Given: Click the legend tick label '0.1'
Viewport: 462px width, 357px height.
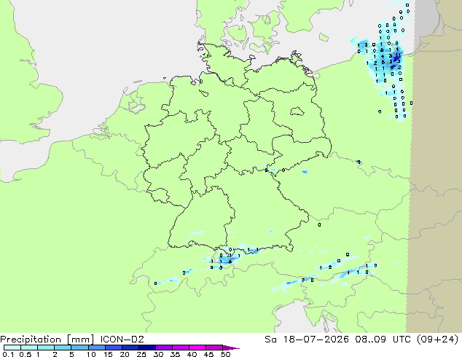Looking at the screenshot, I should coord(9,354).
